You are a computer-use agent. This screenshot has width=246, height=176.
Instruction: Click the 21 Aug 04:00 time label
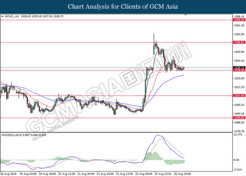[86, 174]
